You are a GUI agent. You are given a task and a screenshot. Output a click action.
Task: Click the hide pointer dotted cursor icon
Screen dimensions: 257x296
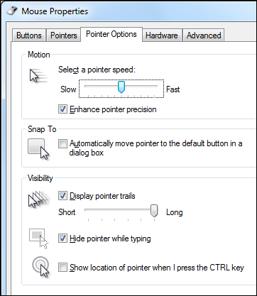[38, 239]
